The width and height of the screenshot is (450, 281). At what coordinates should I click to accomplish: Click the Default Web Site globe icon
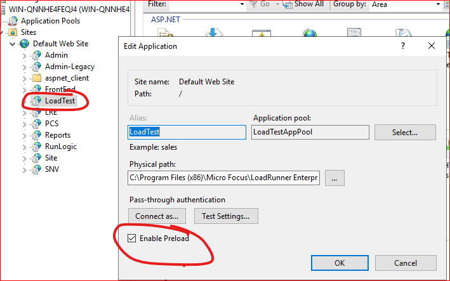(x=24, y=44)
